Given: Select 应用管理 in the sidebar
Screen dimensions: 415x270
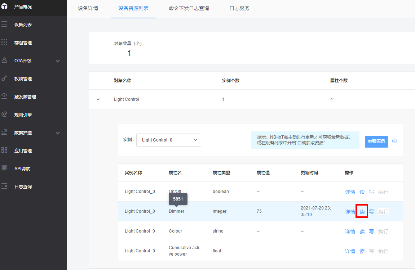Looking at the screenshot, I should click(x=22, y=150).
